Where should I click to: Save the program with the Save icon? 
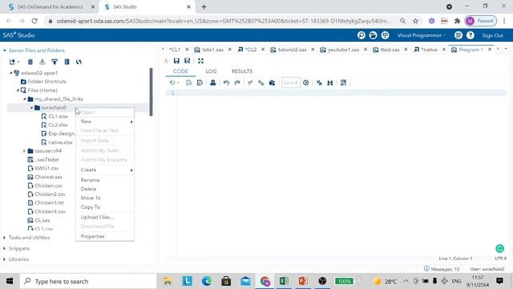point(176,61)
